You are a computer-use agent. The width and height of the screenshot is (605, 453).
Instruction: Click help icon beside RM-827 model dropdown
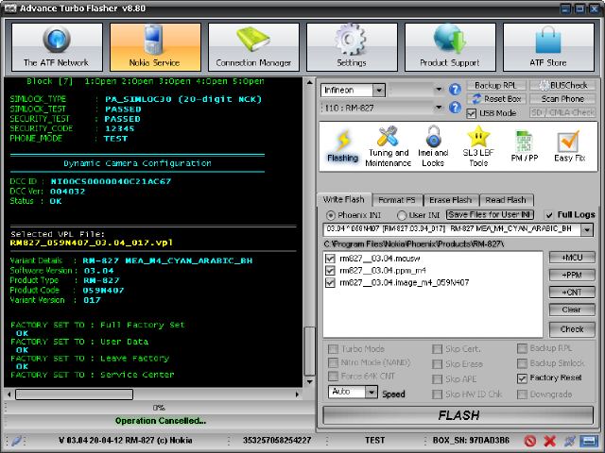pos(455,108)
